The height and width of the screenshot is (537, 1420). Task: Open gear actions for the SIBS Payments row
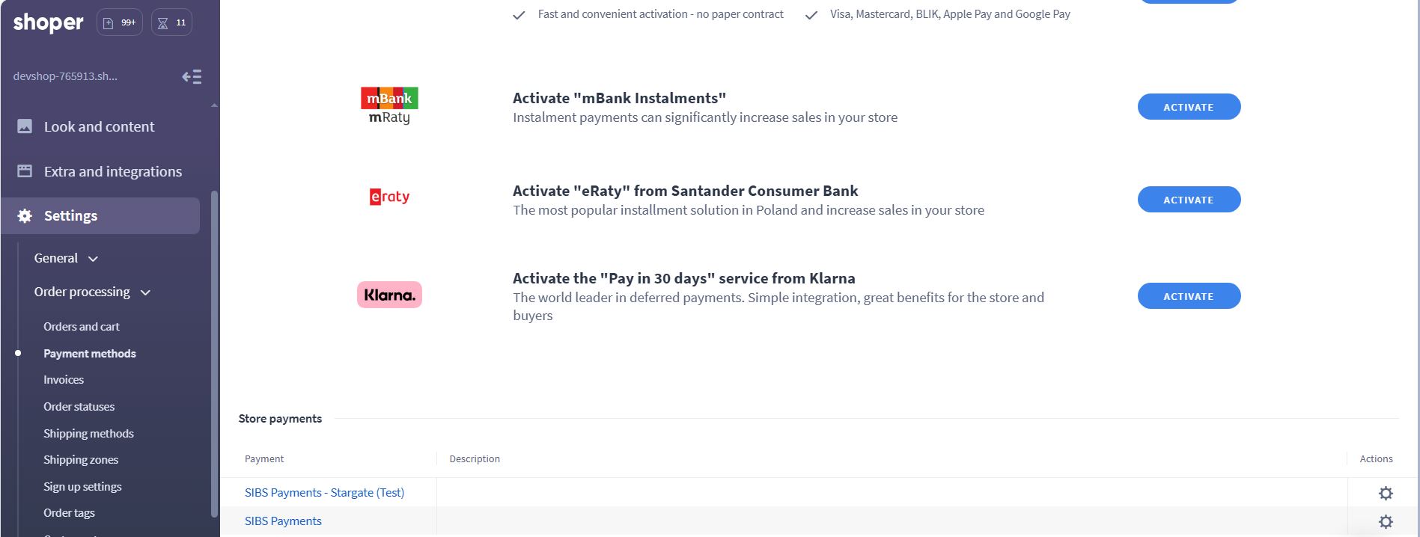1386,521
